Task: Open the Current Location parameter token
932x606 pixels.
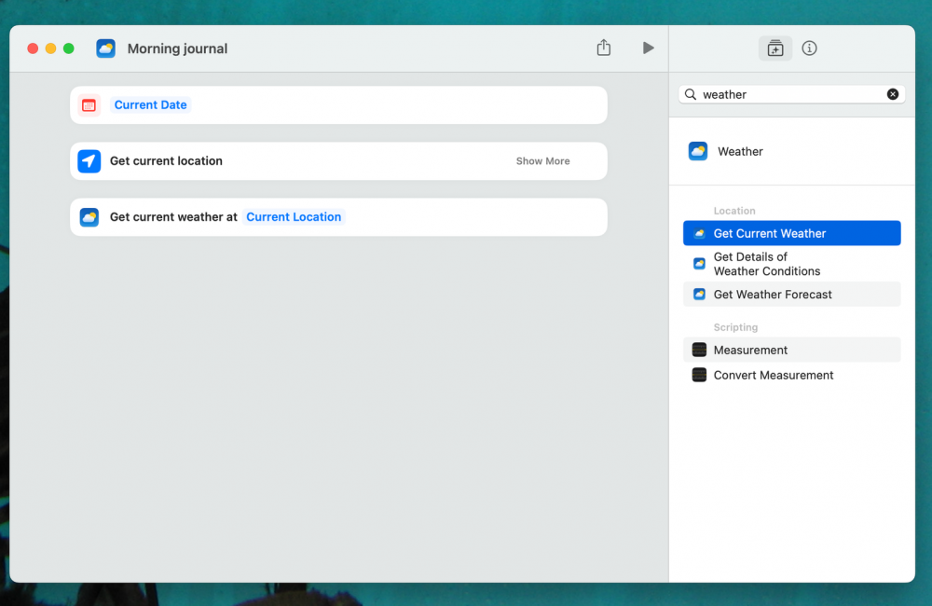Action: [294, 217]
